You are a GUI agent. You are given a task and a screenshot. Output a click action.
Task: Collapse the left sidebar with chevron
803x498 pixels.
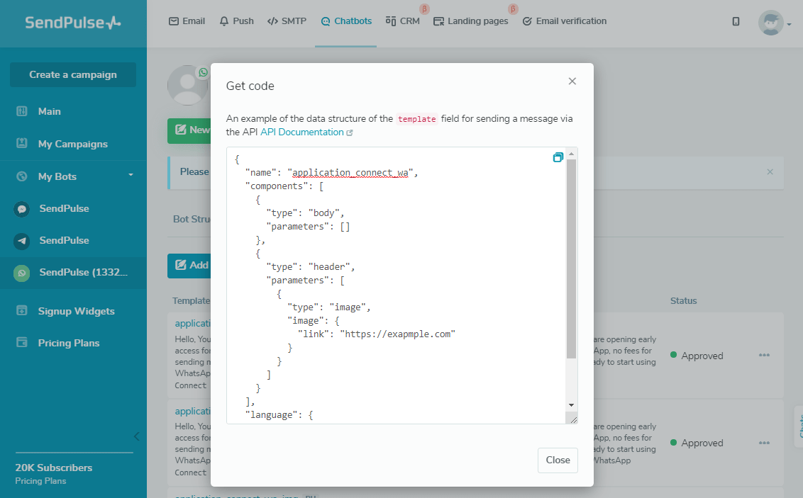coord(136,436)
